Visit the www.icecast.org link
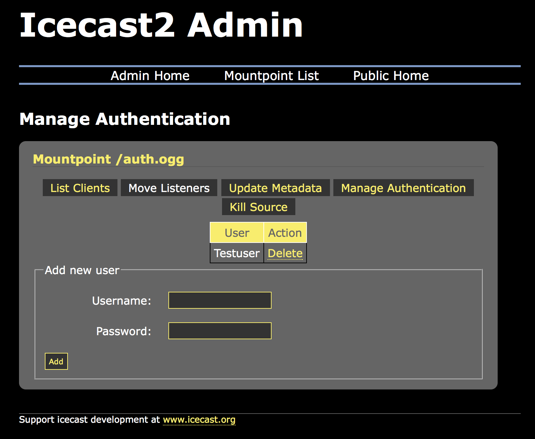The height and width of the screenshot is (439, 535). point(199,420)
